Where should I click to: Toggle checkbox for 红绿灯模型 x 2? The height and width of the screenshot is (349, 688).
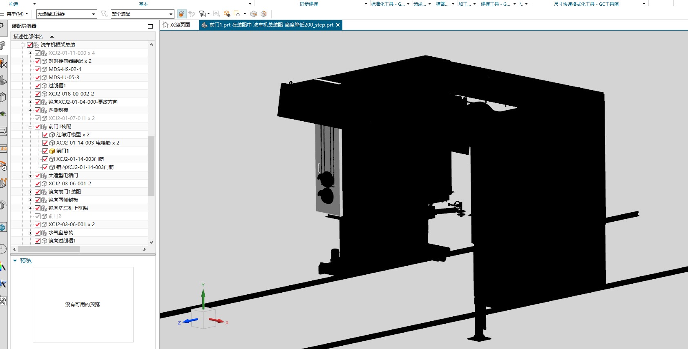click(45, 135)
